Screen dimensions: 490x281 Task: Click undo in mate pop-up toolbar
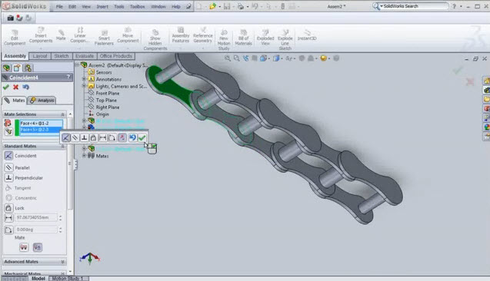132,137
